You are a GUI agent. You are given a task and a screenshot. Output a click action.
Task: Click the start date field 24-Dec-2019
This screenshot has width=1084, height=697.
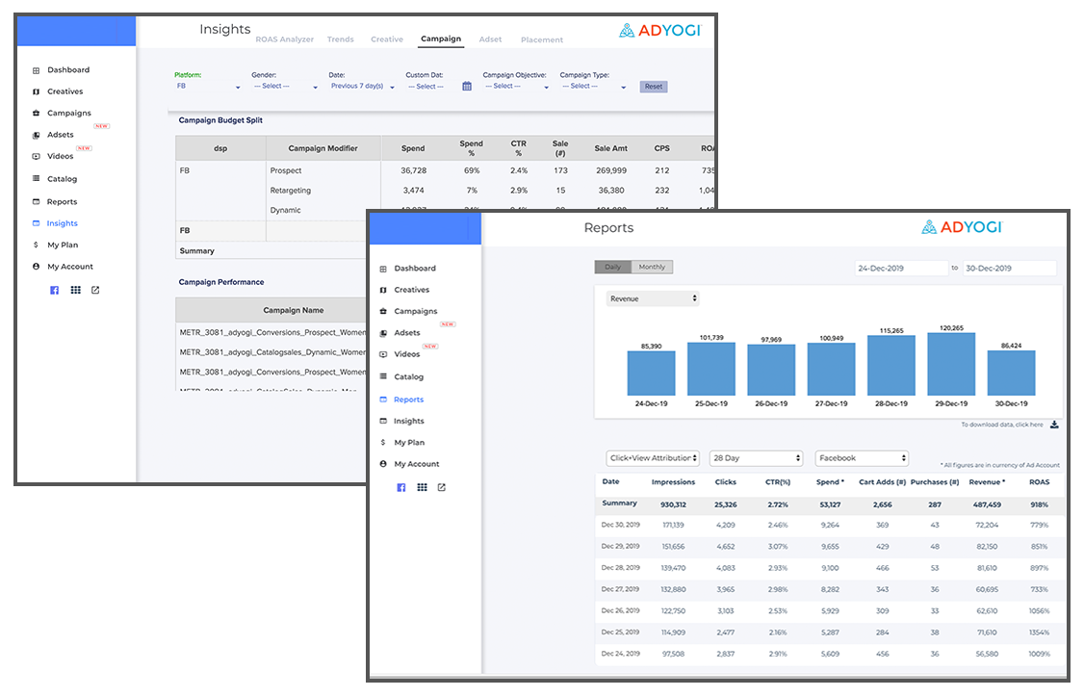click(x=901, y=269)
